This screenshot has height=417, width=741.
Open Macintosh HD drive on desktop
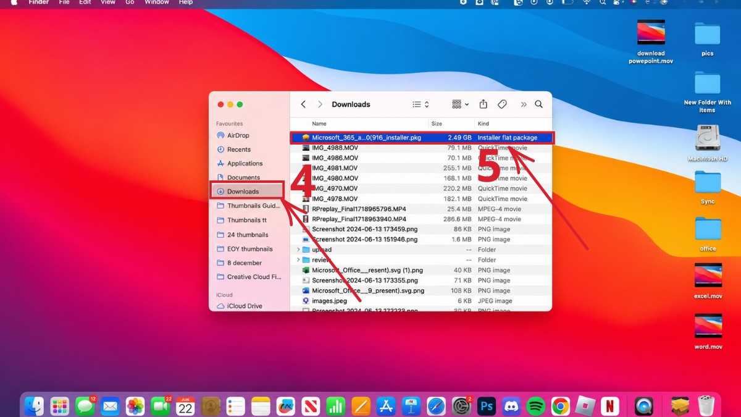(708, 143)
